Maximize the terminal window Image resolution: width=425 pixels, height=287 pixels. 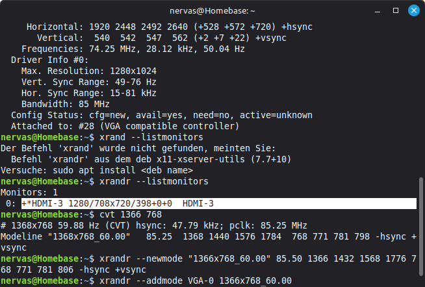395,10
